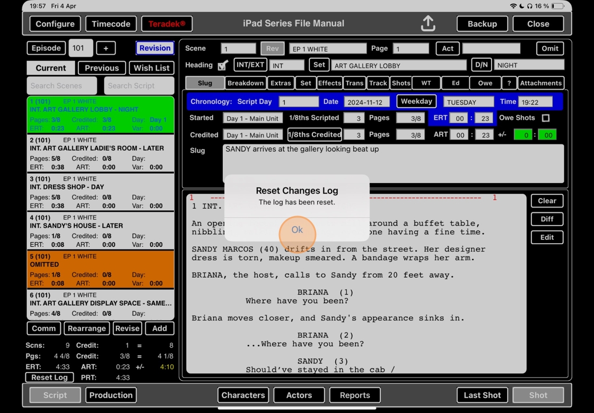This screenshot has height=413, width=594.
Task: Toggle the Heading checkbox
Action: click(223, 65)
